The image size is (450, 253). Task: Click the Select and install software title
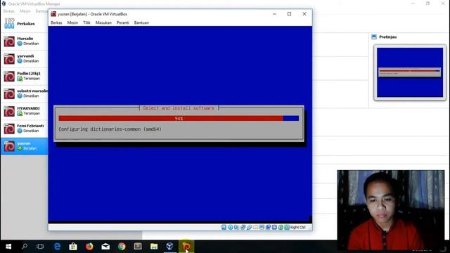coord(179,108)
